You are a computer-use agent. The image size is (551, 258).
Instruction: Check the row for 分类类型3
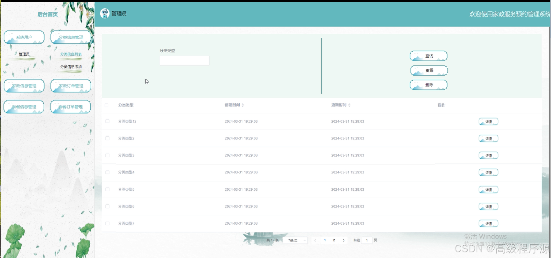107,155
